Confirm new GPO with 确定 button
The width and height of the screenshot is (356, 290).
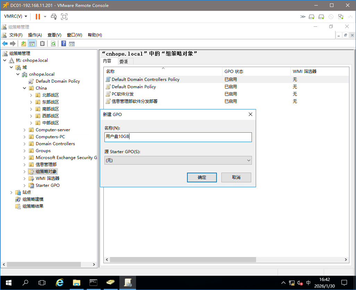point(202,177)
